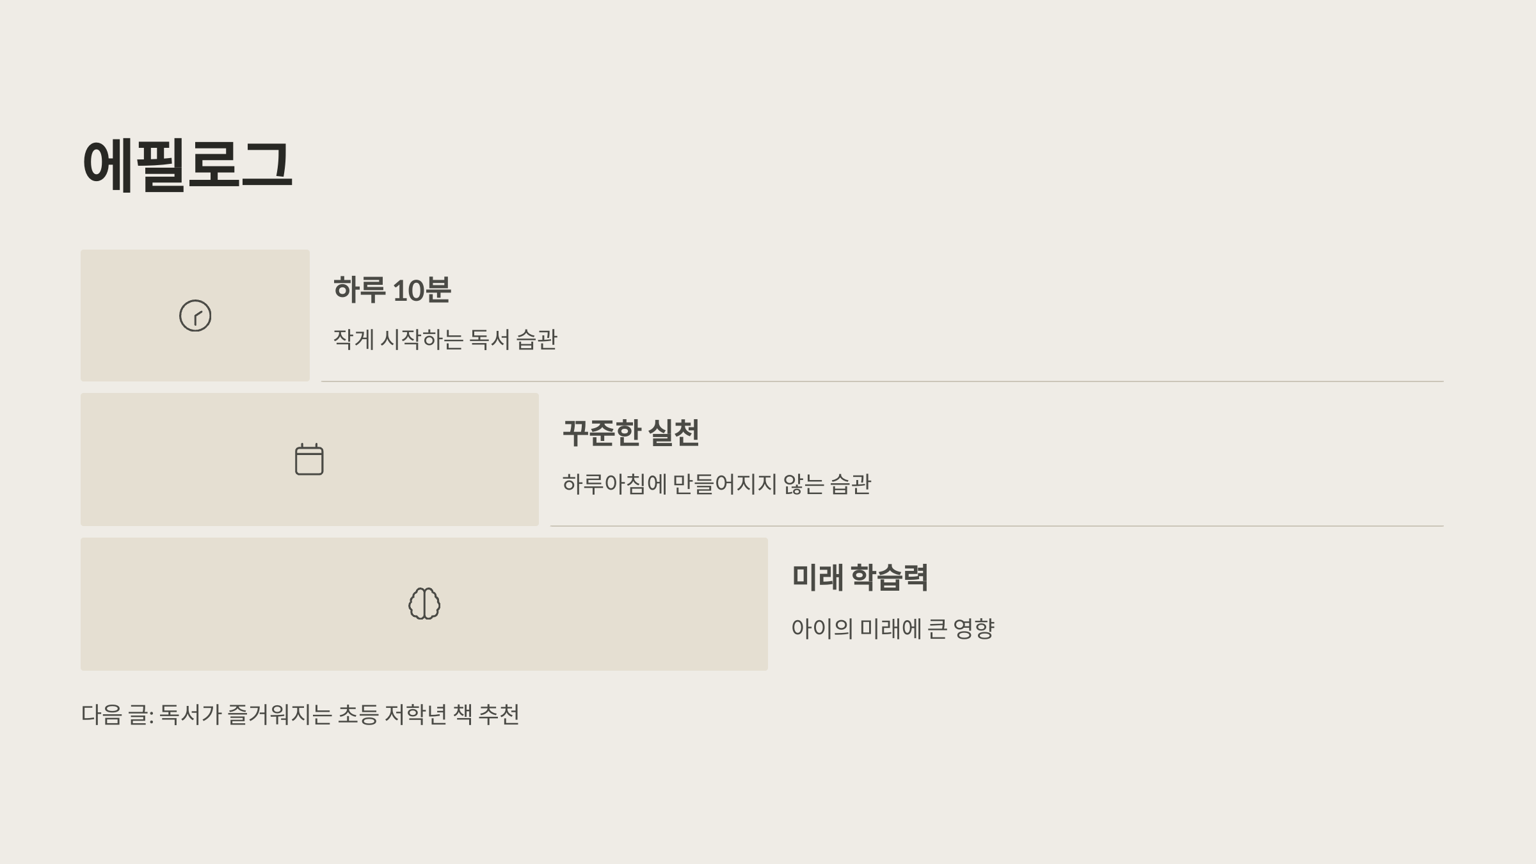Screen dimensions: 1536x864
Task: Click the brain icon
Action: tap(424, 604)
